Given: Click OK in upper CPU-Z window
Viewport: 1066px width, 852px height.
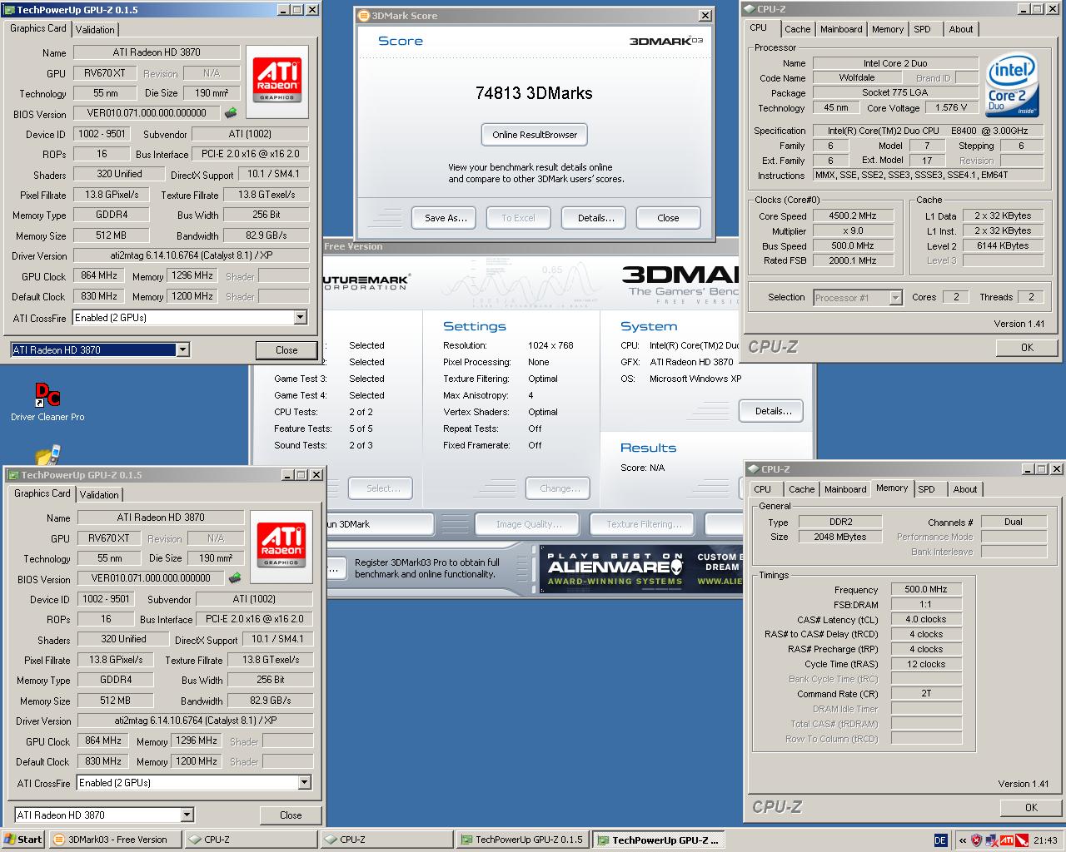Looking at the screenshot, I should pyautogui.click(x=1027, y=348).
